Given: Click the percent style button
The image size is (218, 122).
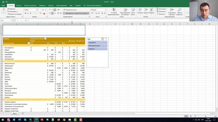Looking at the screenshot, I should coord(96,13).
